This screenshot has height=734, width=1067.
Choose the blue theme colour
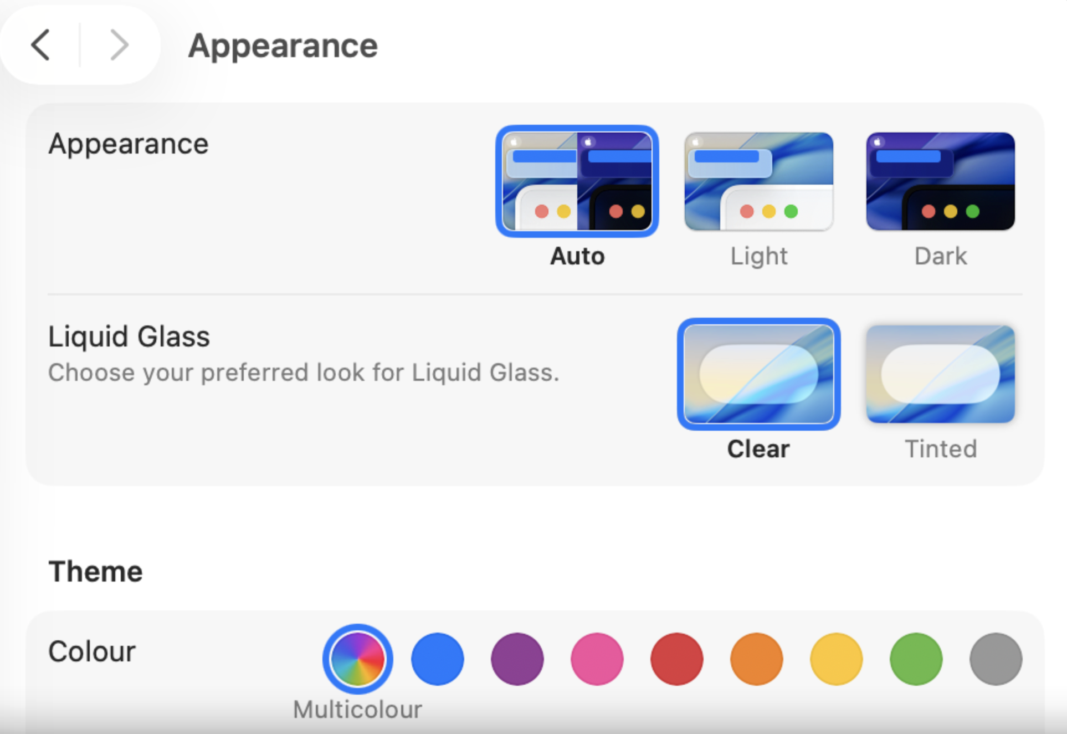(438, 659)
